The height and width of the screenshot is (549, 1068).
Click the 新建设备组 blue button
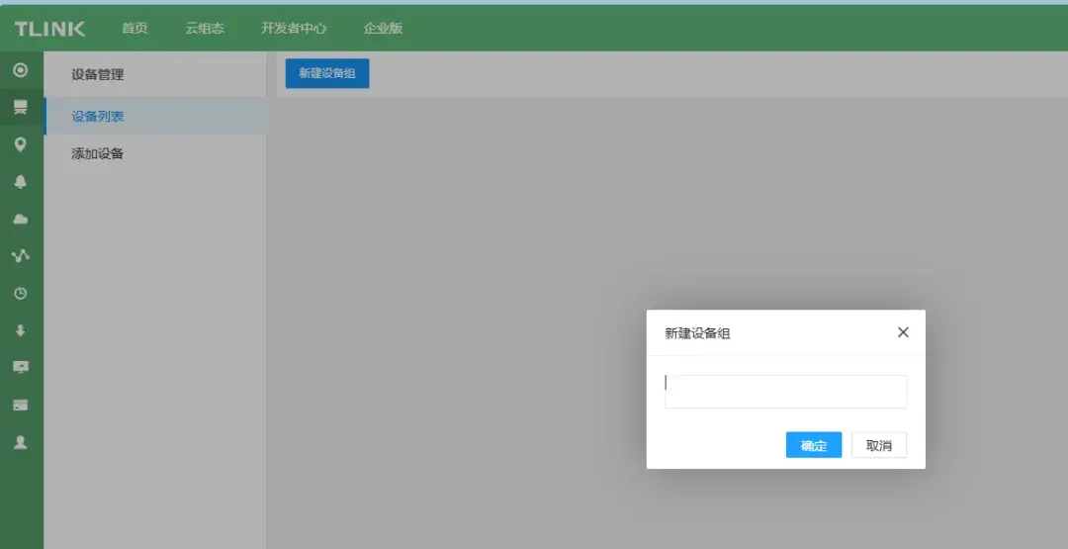327,73
